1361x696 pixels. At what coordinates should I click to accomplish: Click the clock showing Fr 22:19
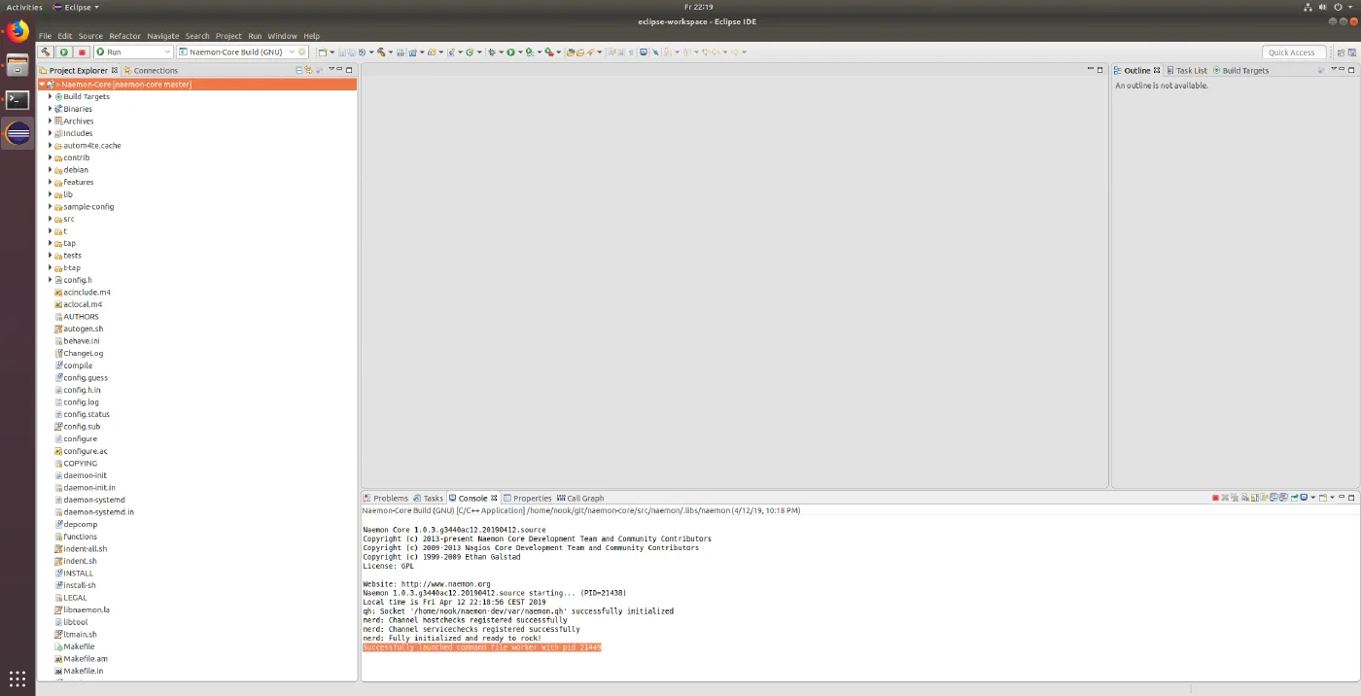tap(699, 7)
